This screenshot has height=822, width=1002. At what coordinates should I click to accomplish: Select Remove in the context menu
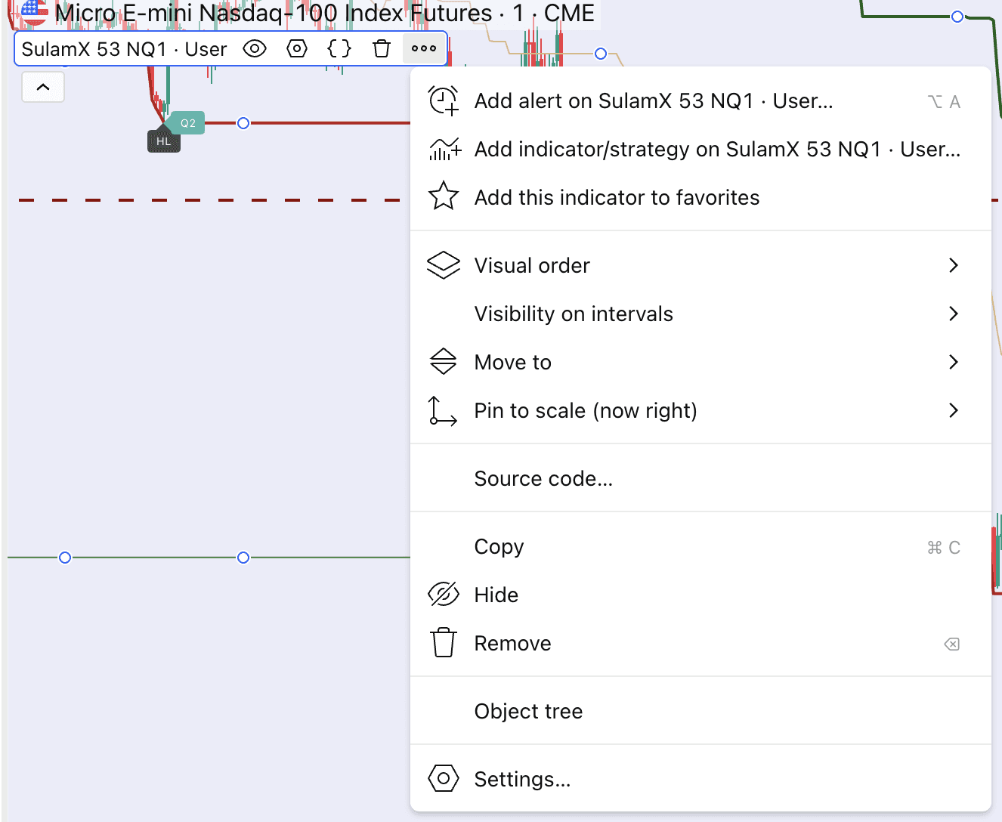[x=700, y=643]
